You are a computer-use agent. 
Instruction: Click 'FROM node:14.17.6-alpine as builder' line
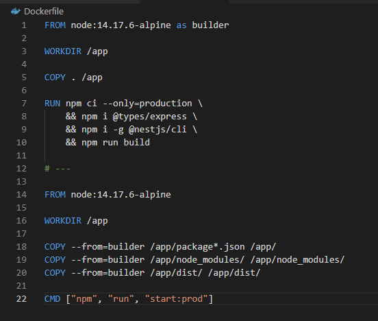(x=137, y=25)
